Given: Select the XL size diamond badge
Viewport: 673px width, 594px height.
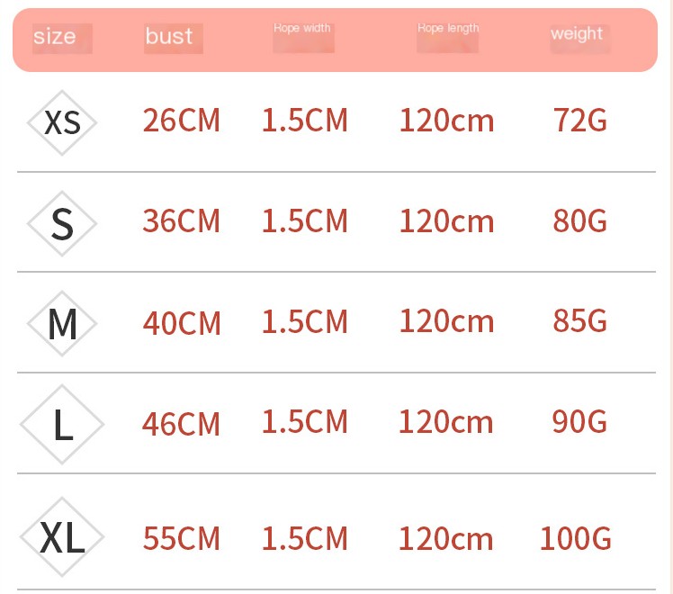Looking at the screenshot, I should tap(62, 537).
